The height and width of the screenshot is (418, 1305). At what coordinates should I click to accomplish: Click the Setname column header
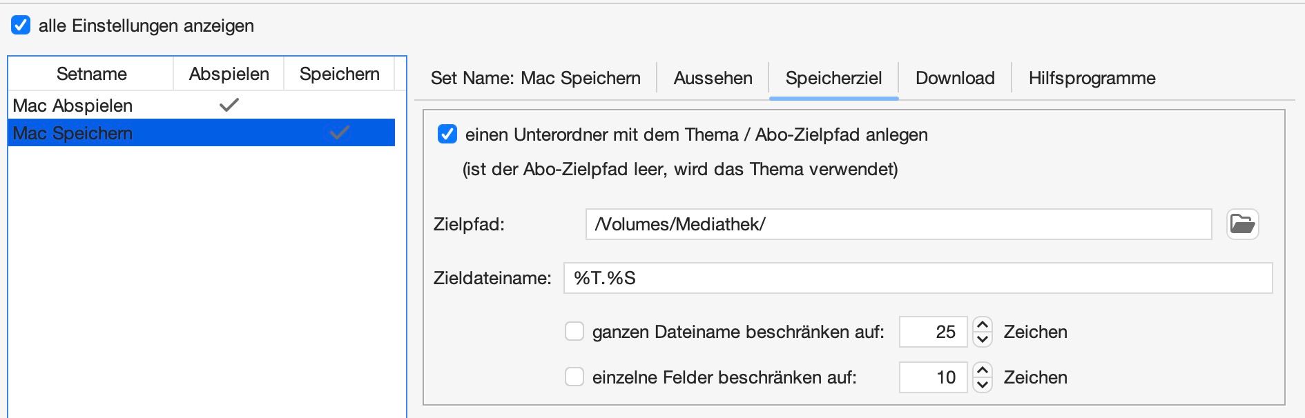(91, 74)
